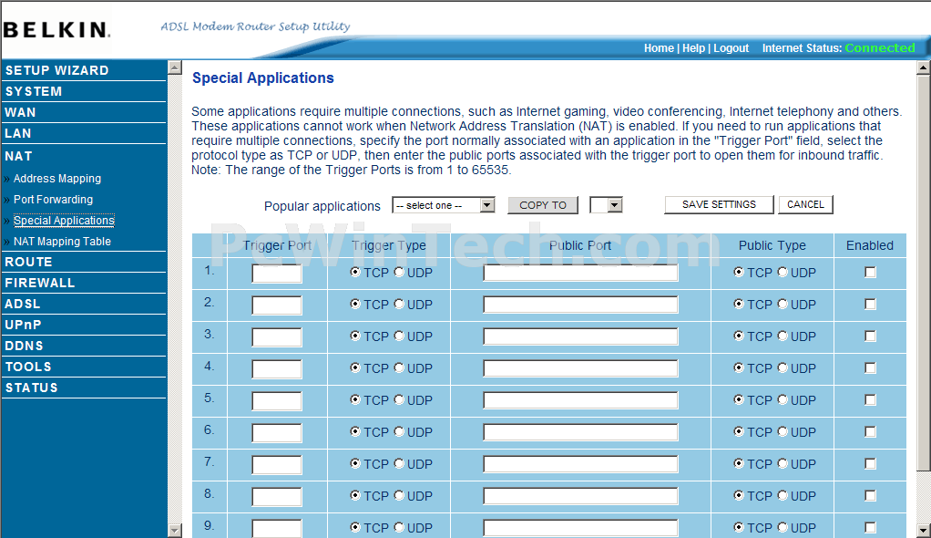The height and width of the screenshot is (538, 931).
Task: Click the Public Port field of row 1
Action: pos(580,273)
